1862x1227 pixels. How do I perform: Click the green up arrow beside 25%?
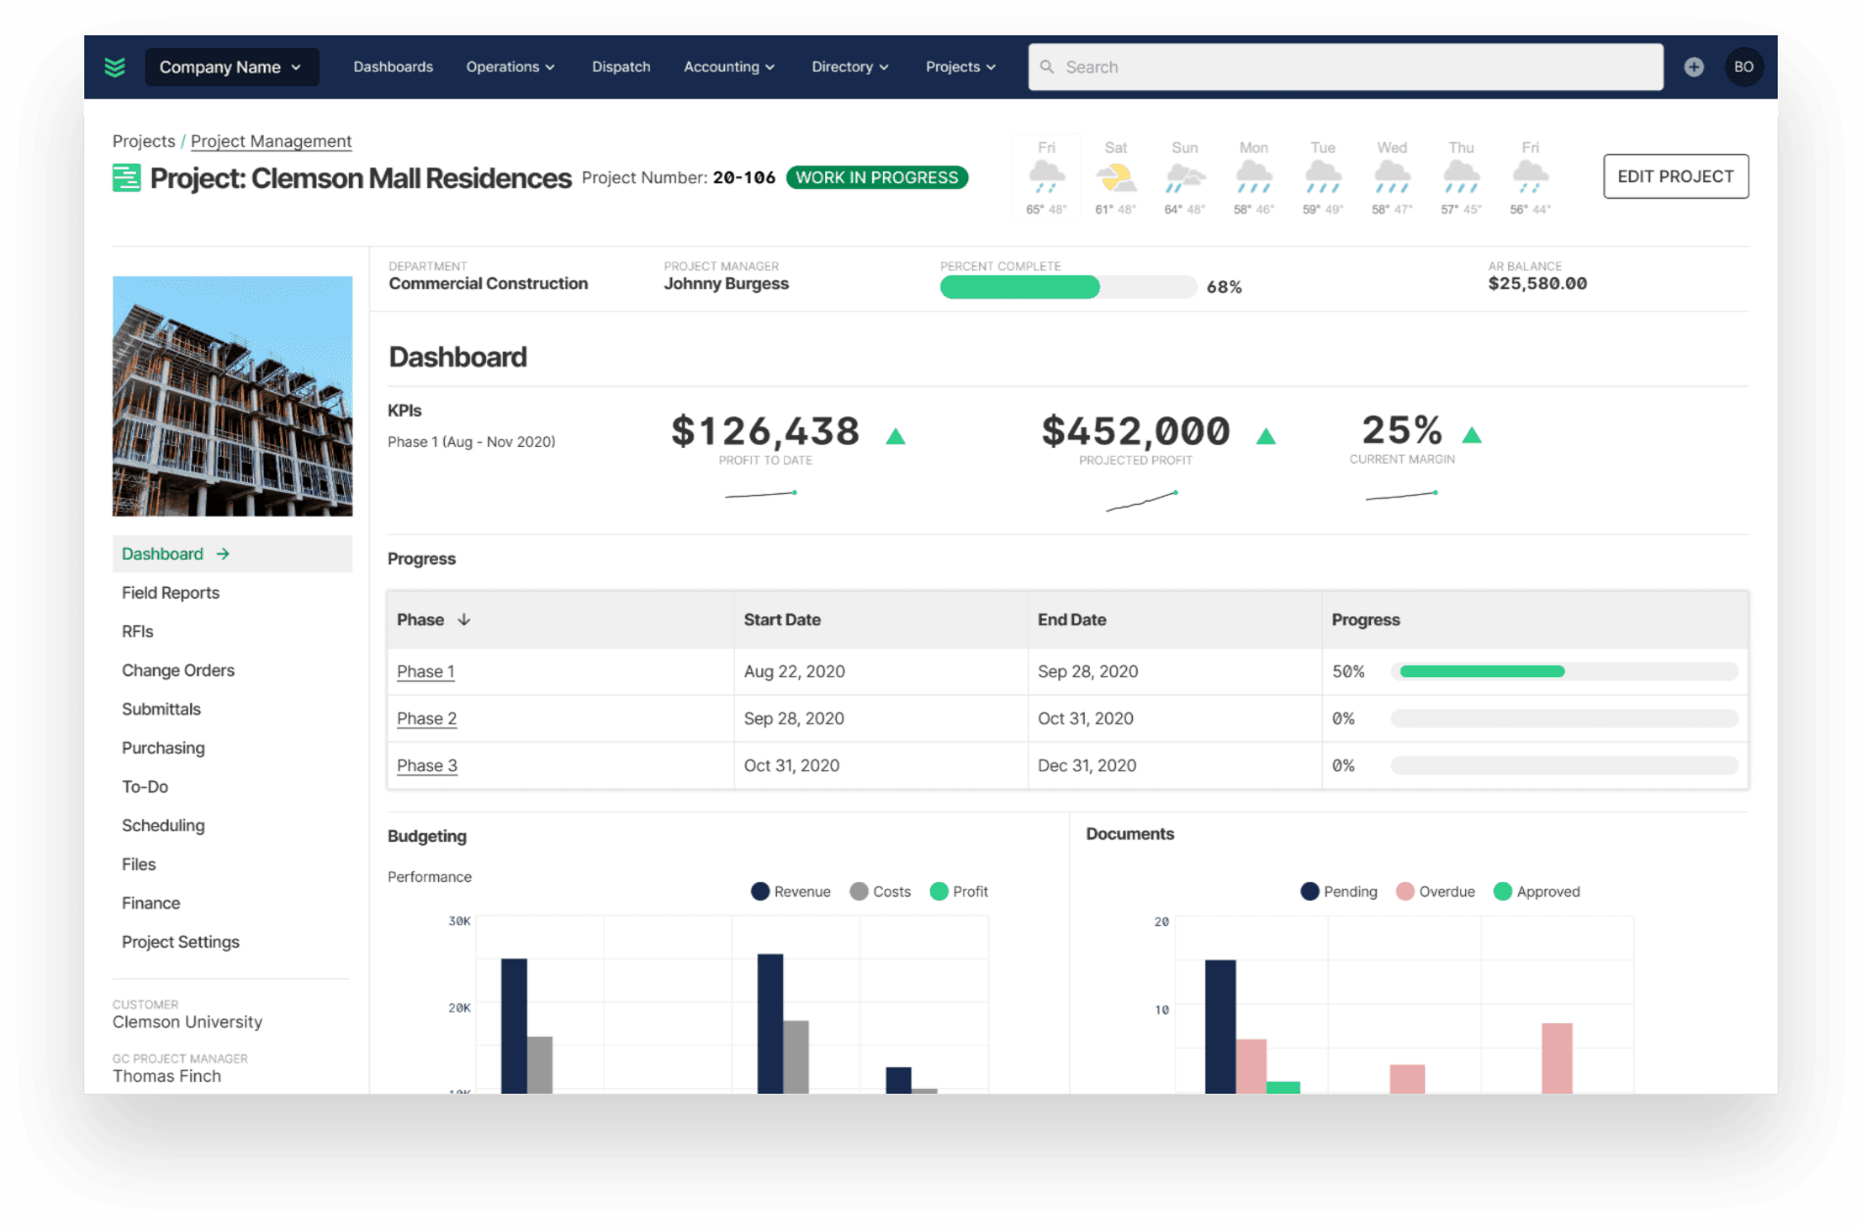point(1472,435)
